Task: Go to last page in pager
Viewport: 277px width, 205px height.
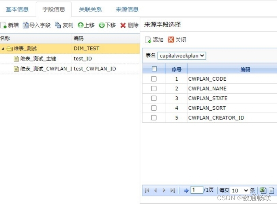Action: [x=172, y=190]
